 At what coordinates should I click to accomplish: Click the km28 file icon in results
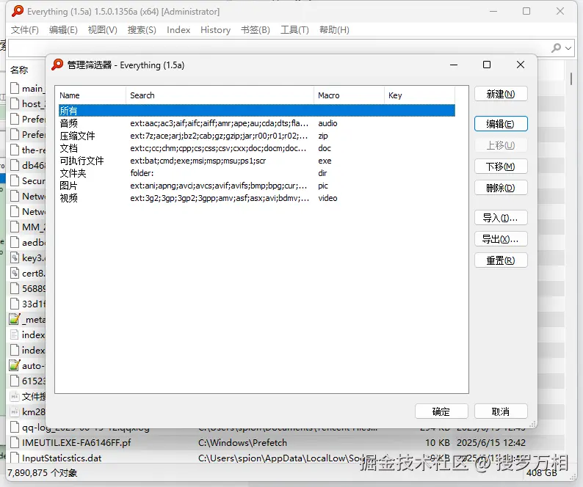coord(15,411)
